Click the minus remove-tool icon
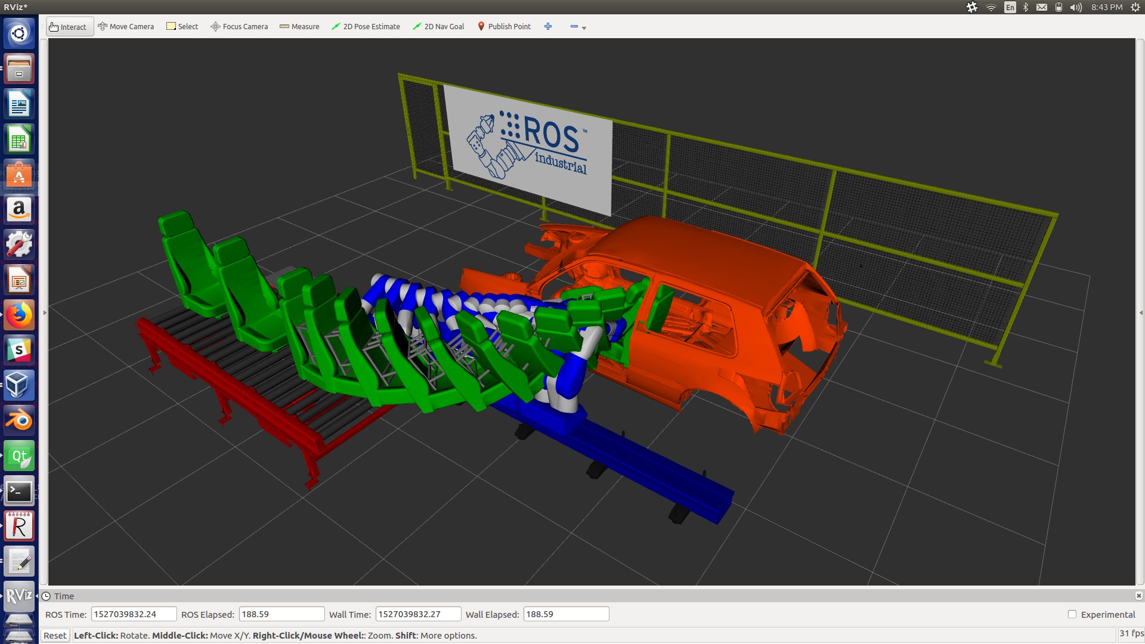 [x=574, y=27]
